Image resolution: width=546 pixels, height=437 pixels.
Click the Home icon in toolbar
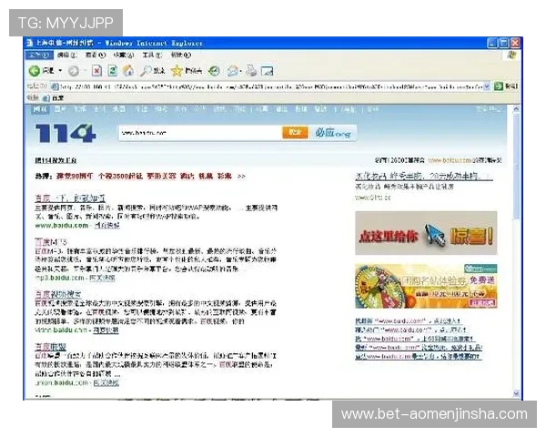(x=128, y=71)
